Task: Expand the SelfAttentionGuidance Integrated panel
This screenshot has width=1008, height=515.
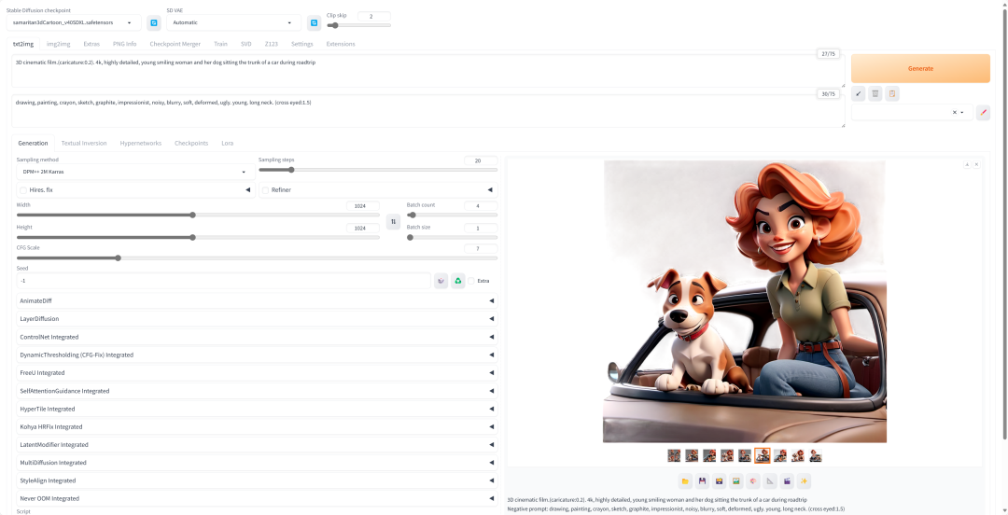Action: (258, 391)
